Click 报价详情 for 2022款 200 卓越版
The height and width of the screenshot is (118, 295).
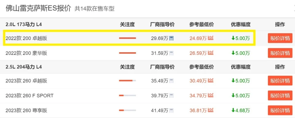point(280,38)
